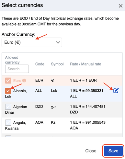The image size is (125, 159).
Task: Close the Select currencies dialog
Action: click(x=120, y=6)
